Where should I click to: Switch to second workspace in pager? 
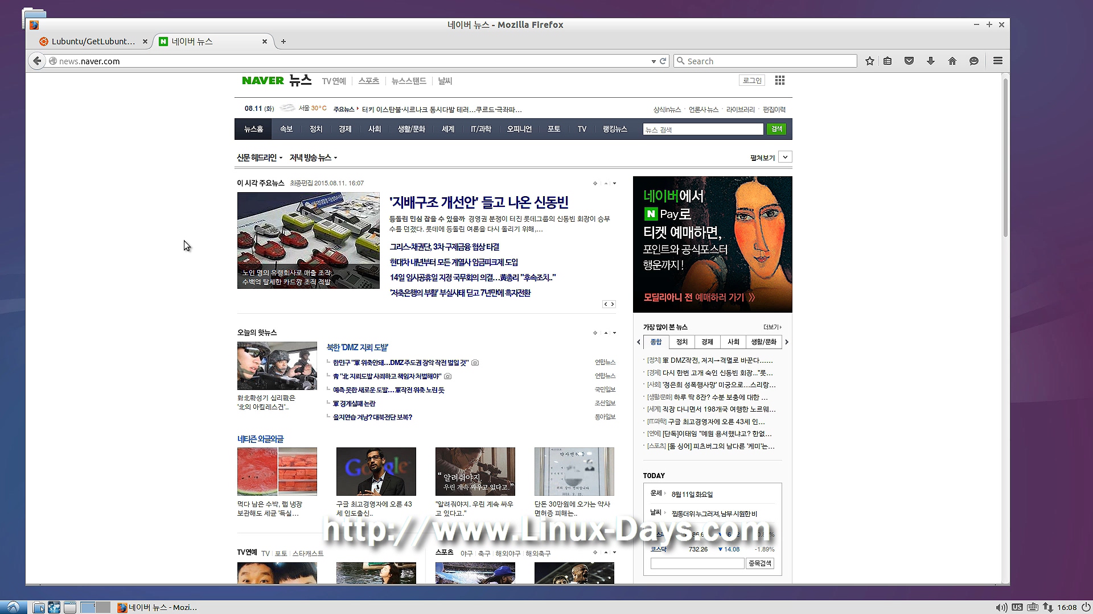[102, 607]
